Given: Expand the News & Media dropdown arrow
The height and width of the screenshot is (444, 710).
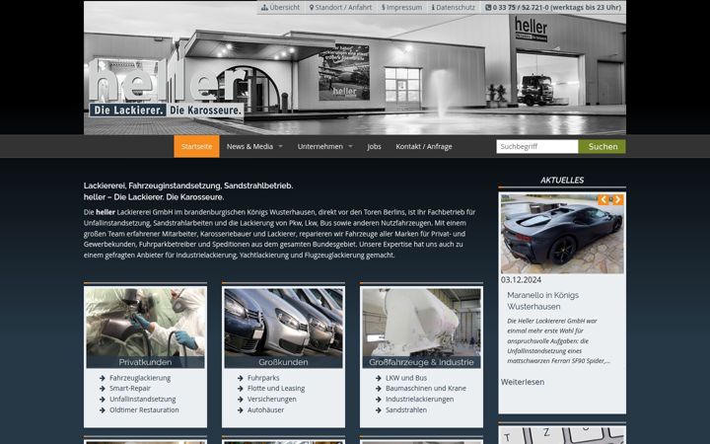Looking at the screenshot, I should [280, 146].
